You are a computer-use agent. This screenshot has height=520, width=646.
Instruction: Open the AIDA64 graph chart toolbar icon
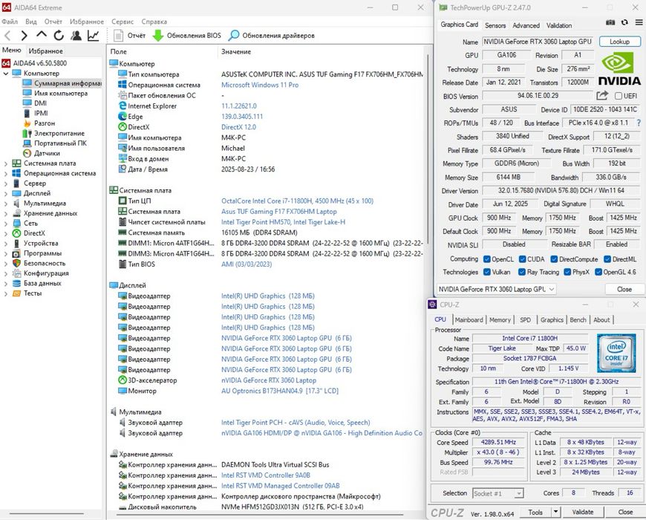[x=94, y=35]
